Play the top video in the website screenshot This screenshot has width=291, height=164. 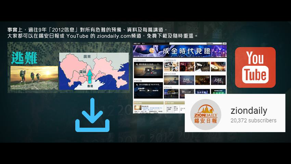pyautogui.click(x=148, y=70)
